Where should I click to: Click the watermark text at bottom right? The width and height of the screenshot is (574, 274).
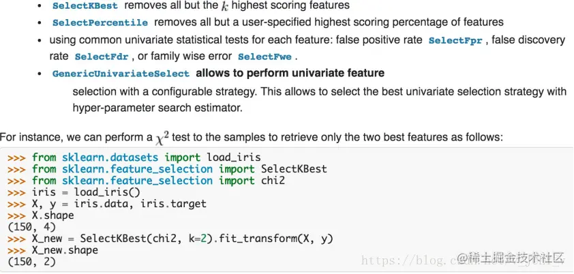[x=511, y=258]
